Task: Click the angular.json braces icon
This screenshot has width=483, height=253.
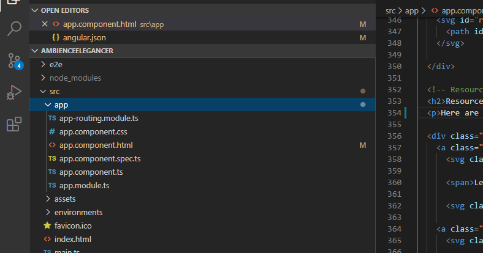Action: click(56, 38)
